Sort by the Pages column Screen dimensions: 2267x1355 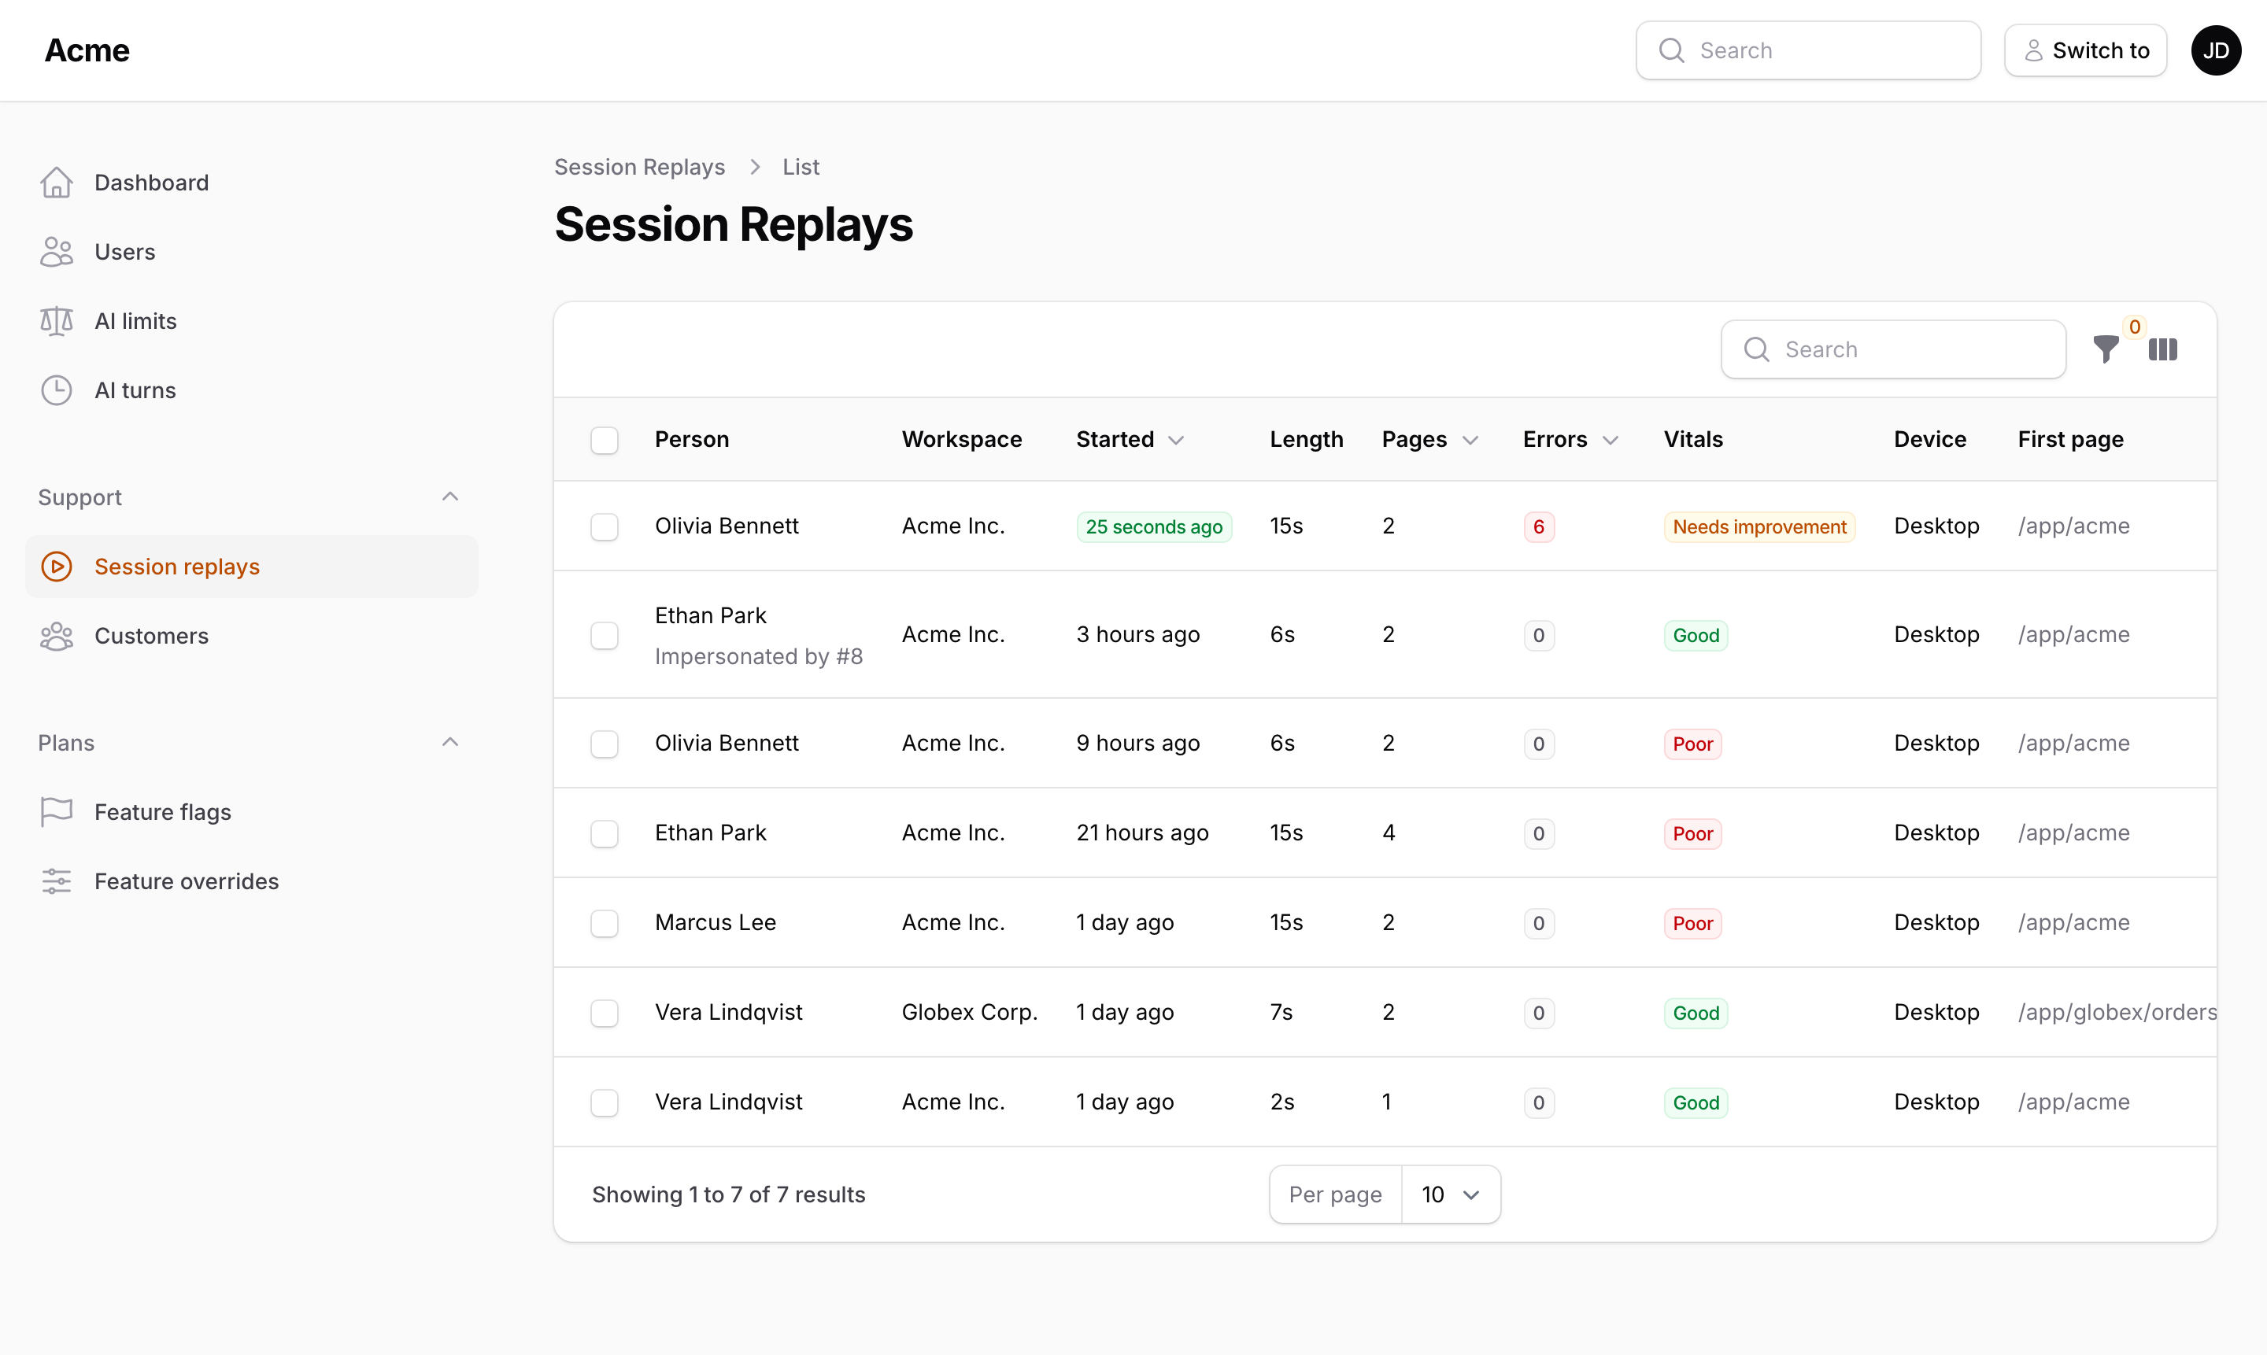click(x=1429, y=440)
